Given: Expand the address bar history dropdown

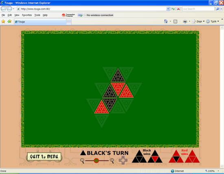Looking at the screenshot, I should pyautogui.click(x=168, y=9).
